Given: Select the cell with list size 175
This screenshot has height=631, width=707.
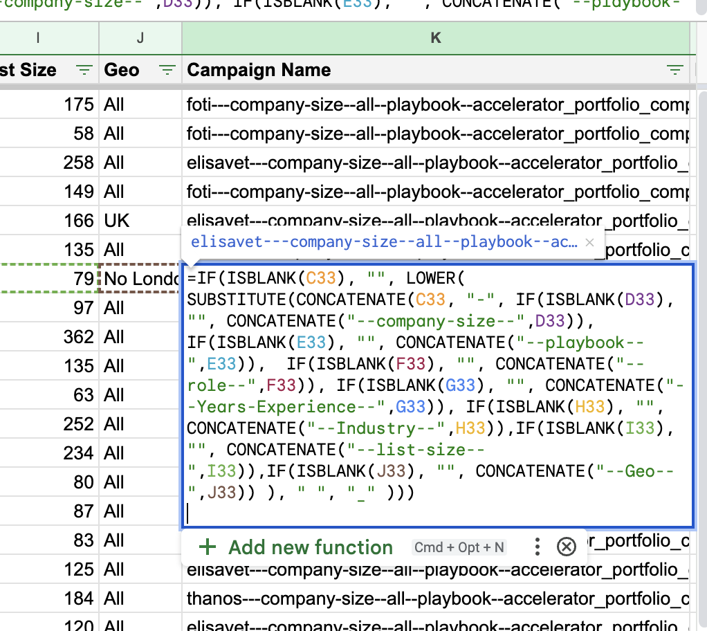Looking at the screenshot, I should [x=49, y=104].
